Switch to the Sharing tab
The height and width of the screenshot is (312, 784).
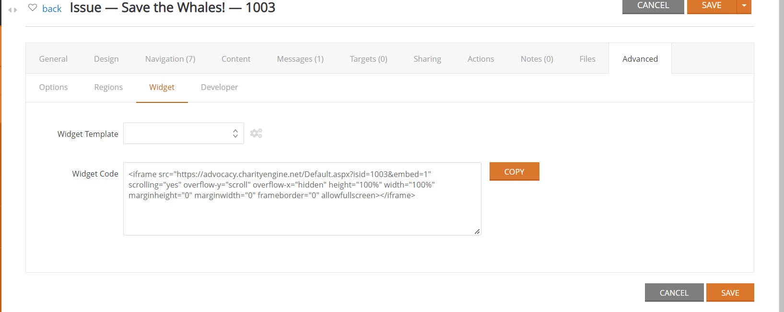(427, 59)
